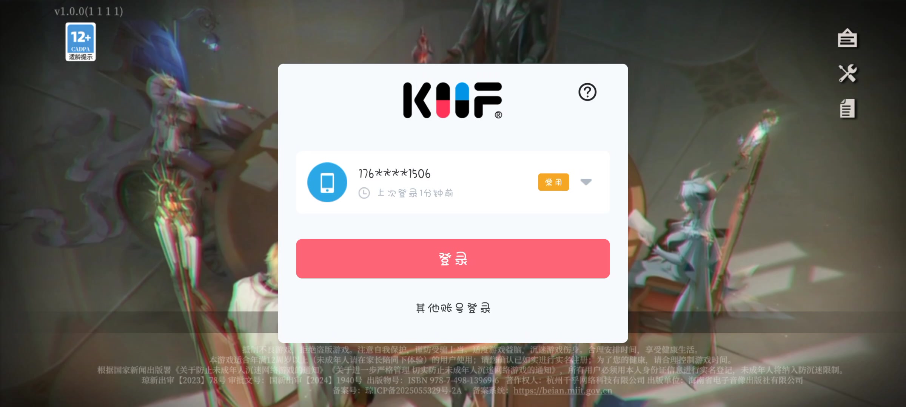Click the blue phone account avatar
Viewport: 906px width, 407px height.
(x=327, y=182)
